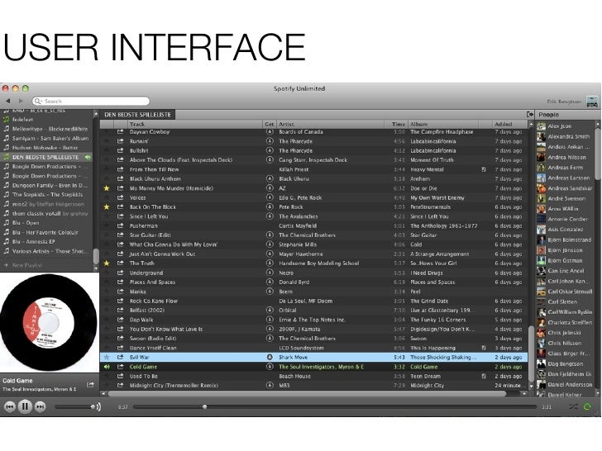This screenshot has height=451, width=602.
Task: Share the Dayvan Cowboy track
Action: click(120, 131)
